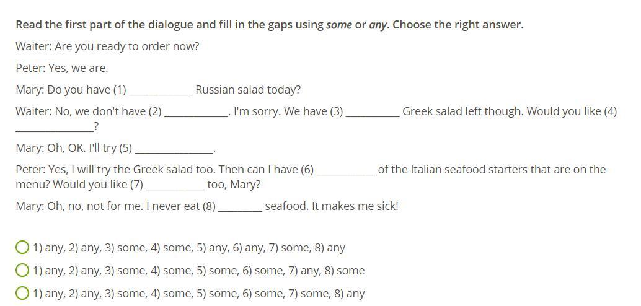Viewport: 641px width, 306px height.
Task: Click the answer text ending '7) some, 8) any' with '5) any'
Action: point(189,248)
